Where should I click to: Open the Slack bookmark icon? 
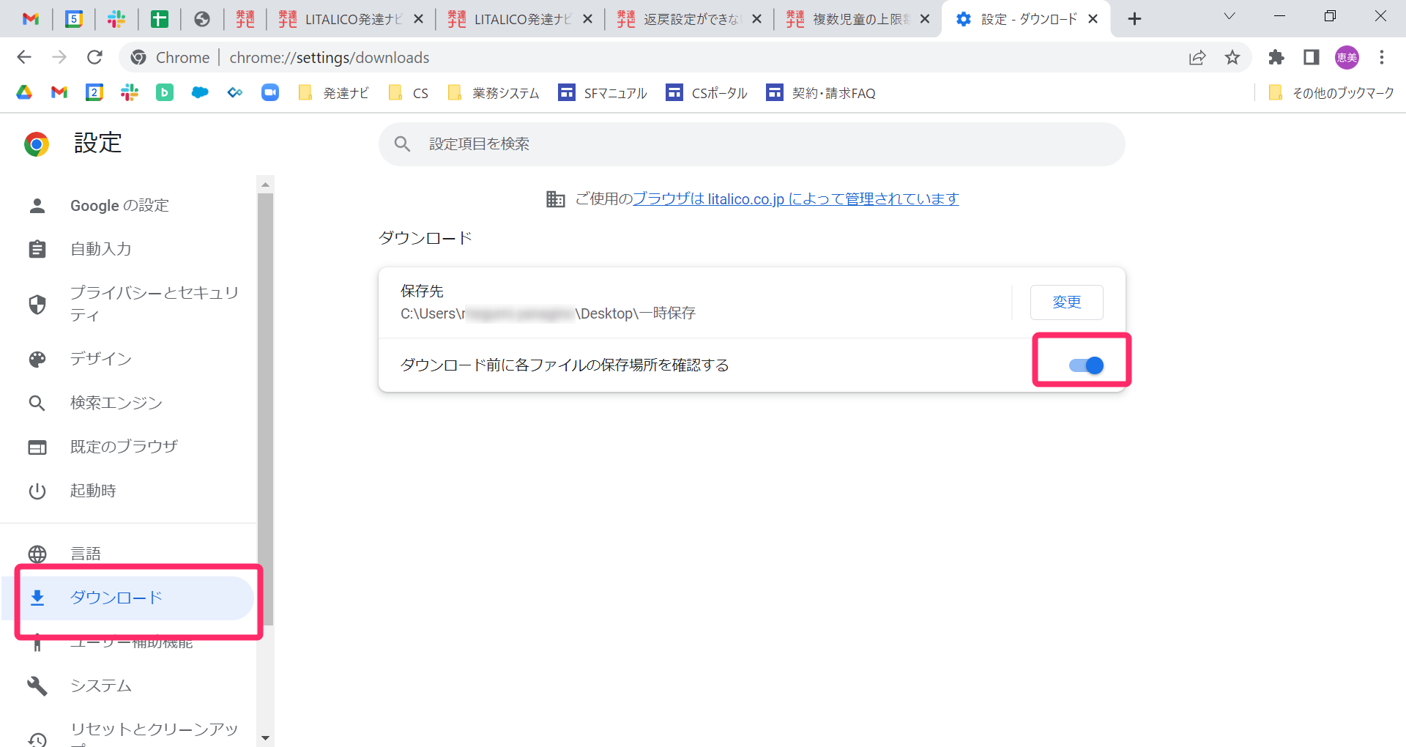coord(130,92)
